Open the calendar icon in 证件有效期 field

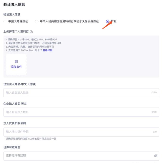(156, 156)
